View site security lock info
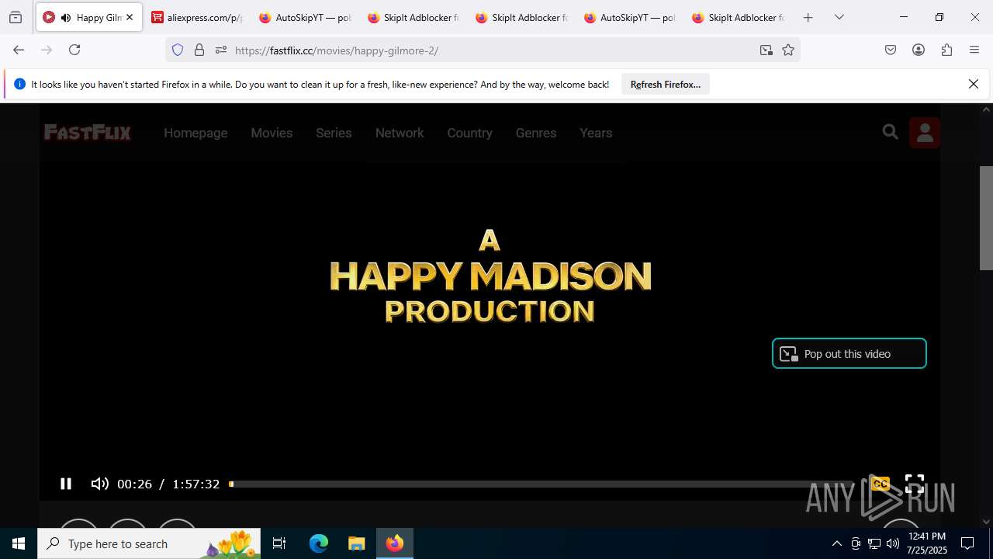The image size is (993, 559). click(199, 50)
